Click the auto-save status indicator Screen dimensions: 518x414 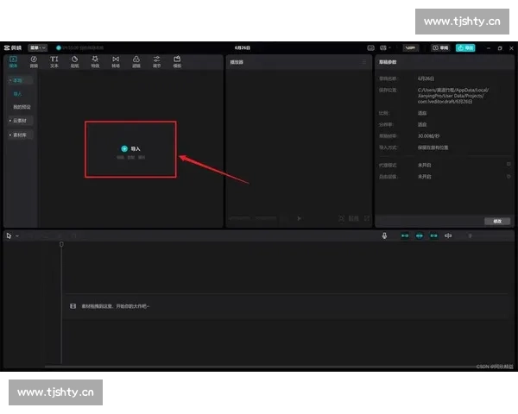click(79, 48)
